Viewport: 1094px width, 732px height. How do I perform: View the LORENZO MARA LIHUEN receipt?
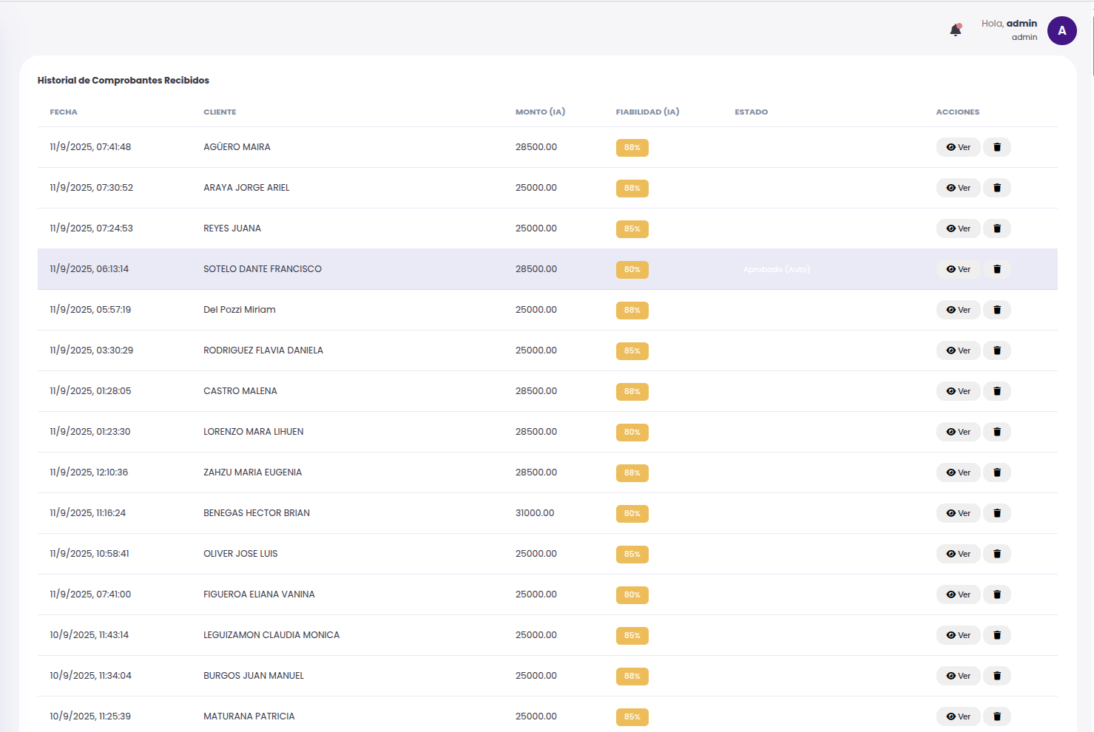tap(958, 432)
